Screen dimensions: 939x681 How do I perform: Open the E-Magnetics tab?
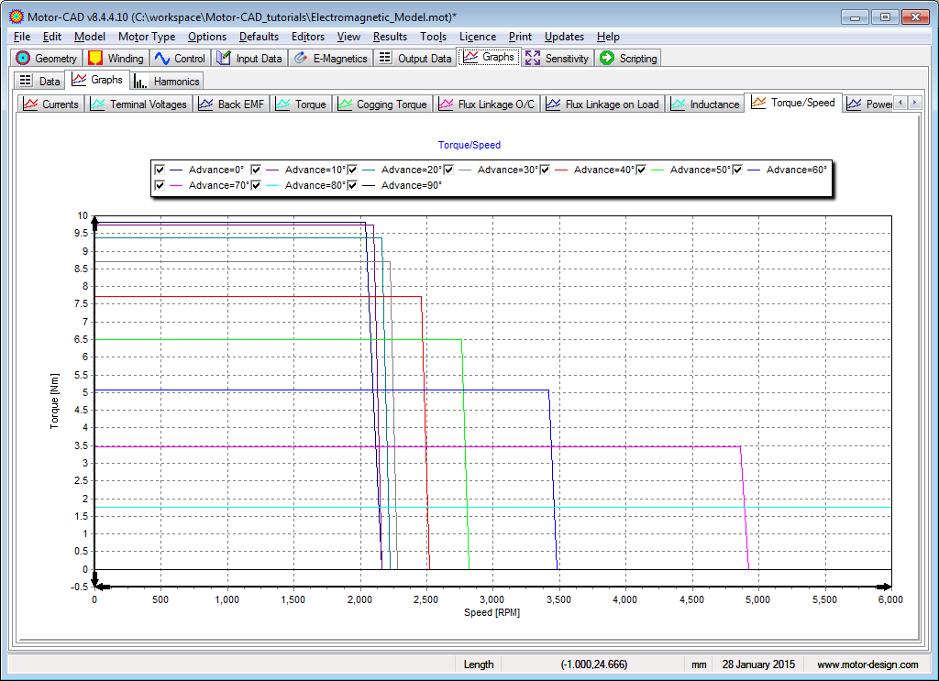331,59
